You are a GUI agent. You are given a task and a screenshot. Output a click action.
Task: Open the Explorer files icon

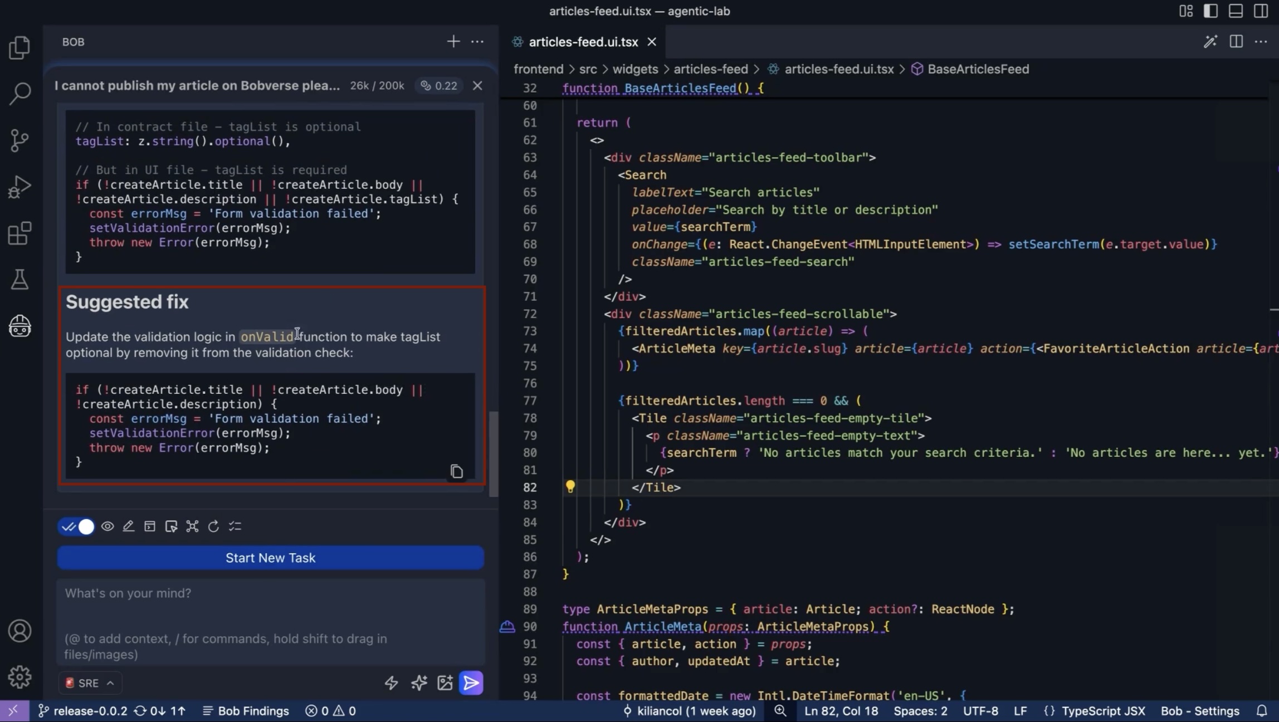pyautogui.click(x=20, y=47)
